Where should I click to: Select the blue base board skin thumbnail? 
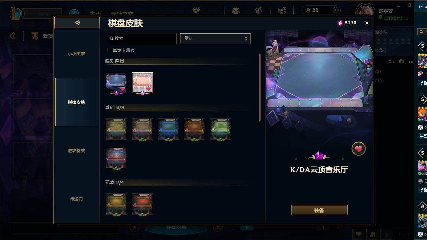(168, 129)
